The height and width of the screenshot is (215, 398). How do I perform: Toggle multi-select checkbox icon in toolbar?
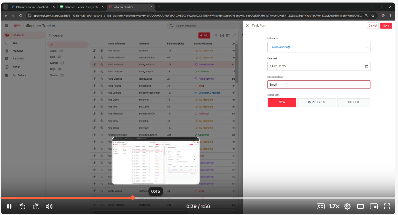tap(222, 36)
